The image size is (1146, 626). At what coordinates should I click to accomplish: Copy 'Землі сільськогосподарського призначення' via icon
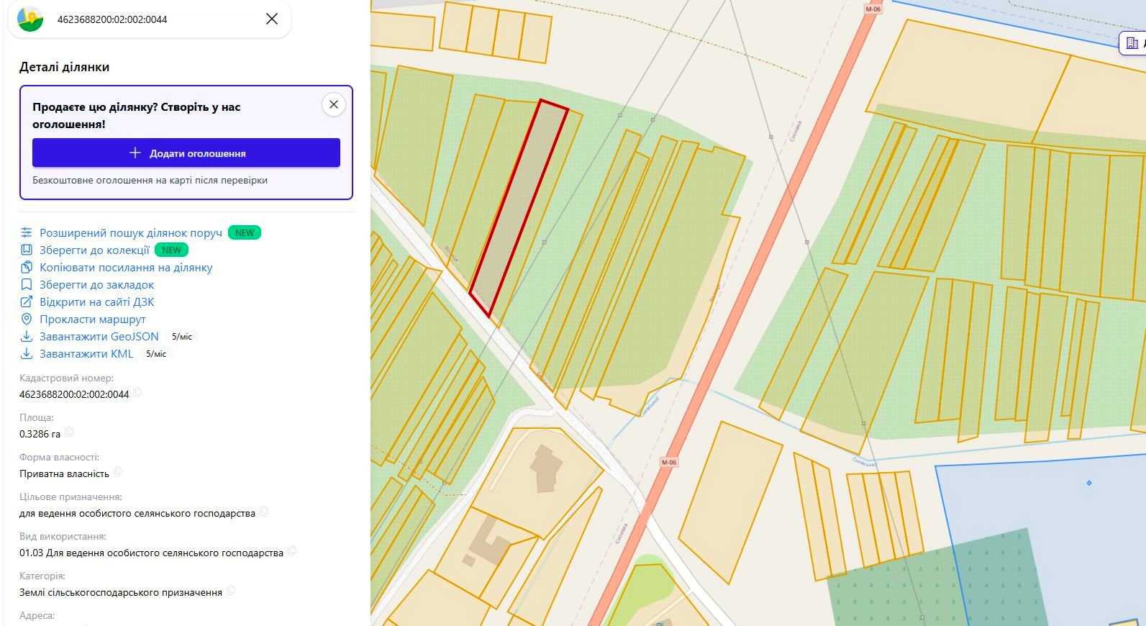coord(230,591)
